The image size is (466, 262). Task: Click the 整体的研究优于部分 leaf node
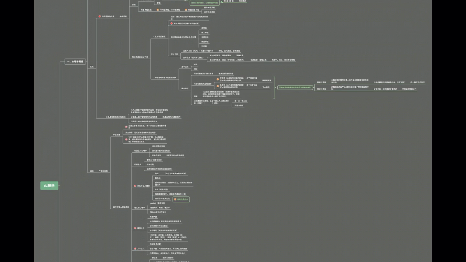coord(158,212)
